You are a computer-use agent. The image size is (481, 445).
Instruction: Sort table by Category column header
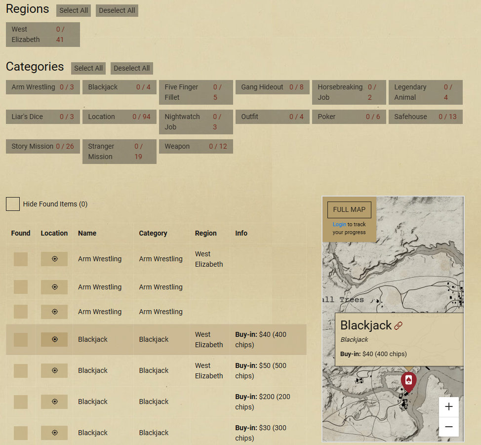153,233
